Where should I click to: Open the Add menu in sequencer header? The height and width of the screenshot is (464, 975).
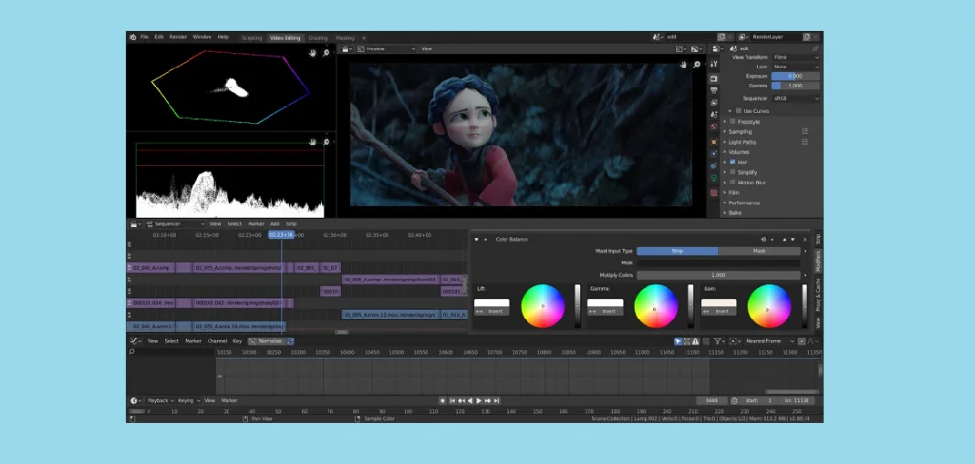tap(275, 224)
